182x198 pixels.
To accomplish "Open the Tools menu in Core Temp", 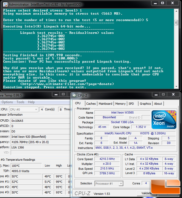I will point(20,102).
